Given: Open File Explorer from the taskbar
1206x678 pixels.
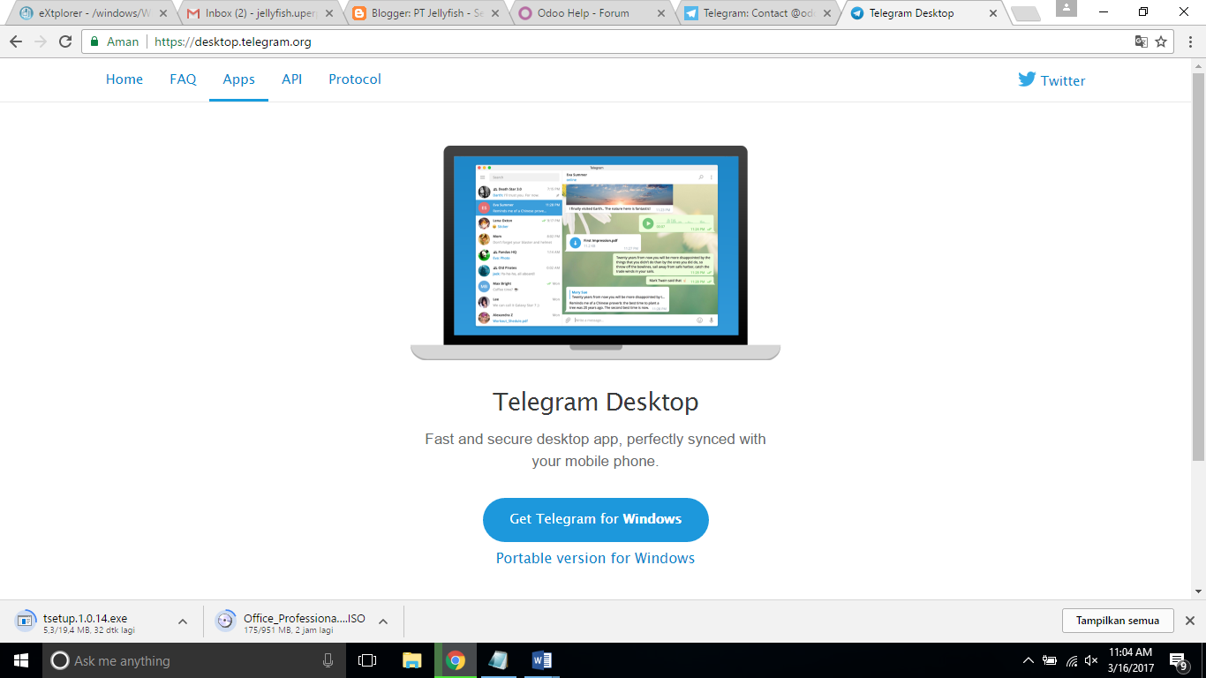Looking at the screenshot, I should [411, 660].
